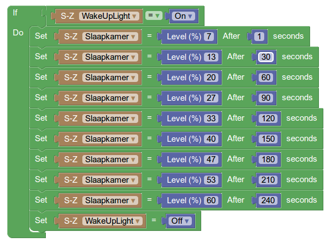Image resolution: width=330 pixels, height=242 pixels.
Task: Open Slaapkamer dropdown in Level 27 row
Action: pos(110,98)
